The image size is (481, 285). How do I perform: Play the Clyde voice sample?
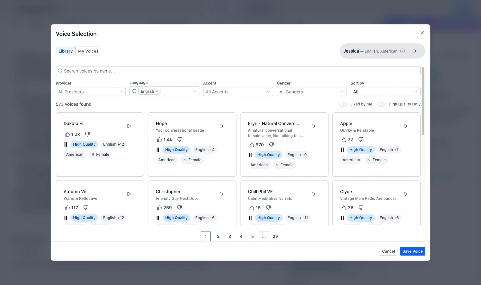click(406, 194)
